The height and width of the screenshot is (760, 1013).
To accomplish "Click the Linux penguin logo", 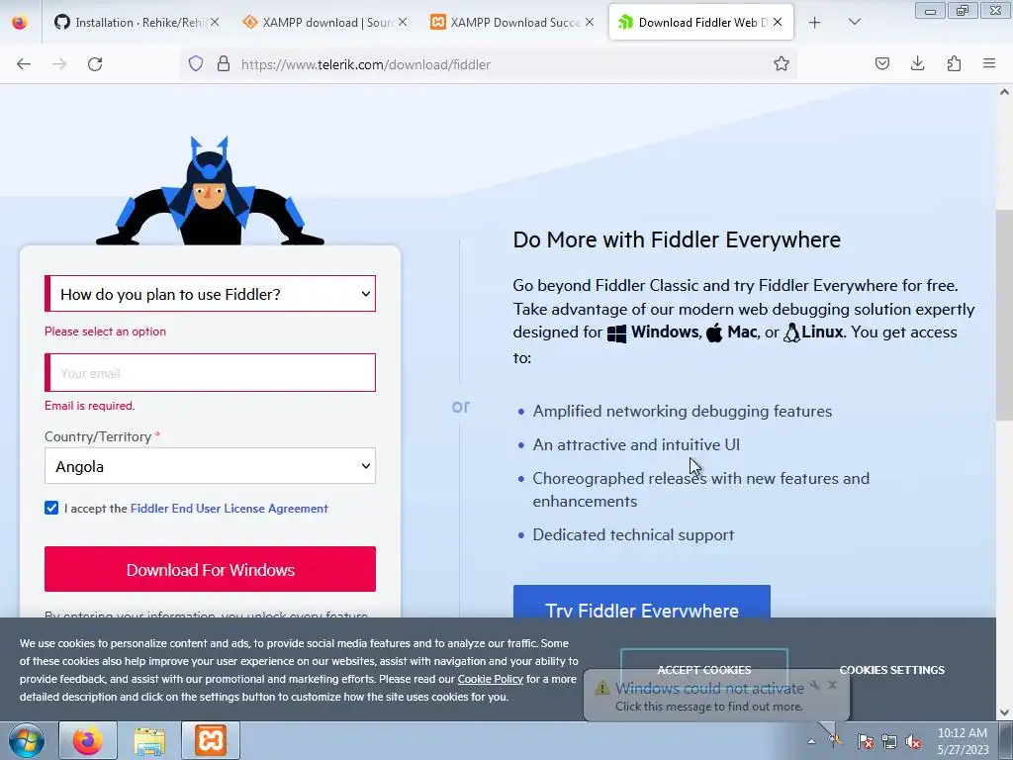I will click(791, 332).
